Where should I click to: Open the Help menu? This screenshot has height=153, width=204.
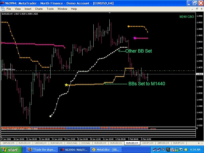pos(74,9)
